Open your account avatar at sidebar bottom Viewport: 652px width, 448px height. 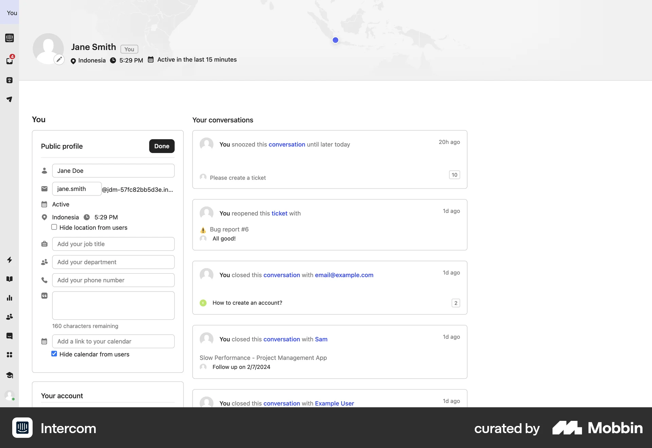[x=10, y=395]
